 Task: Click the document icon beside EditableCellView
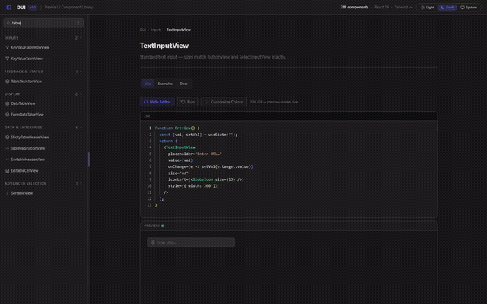coord(7,170)
